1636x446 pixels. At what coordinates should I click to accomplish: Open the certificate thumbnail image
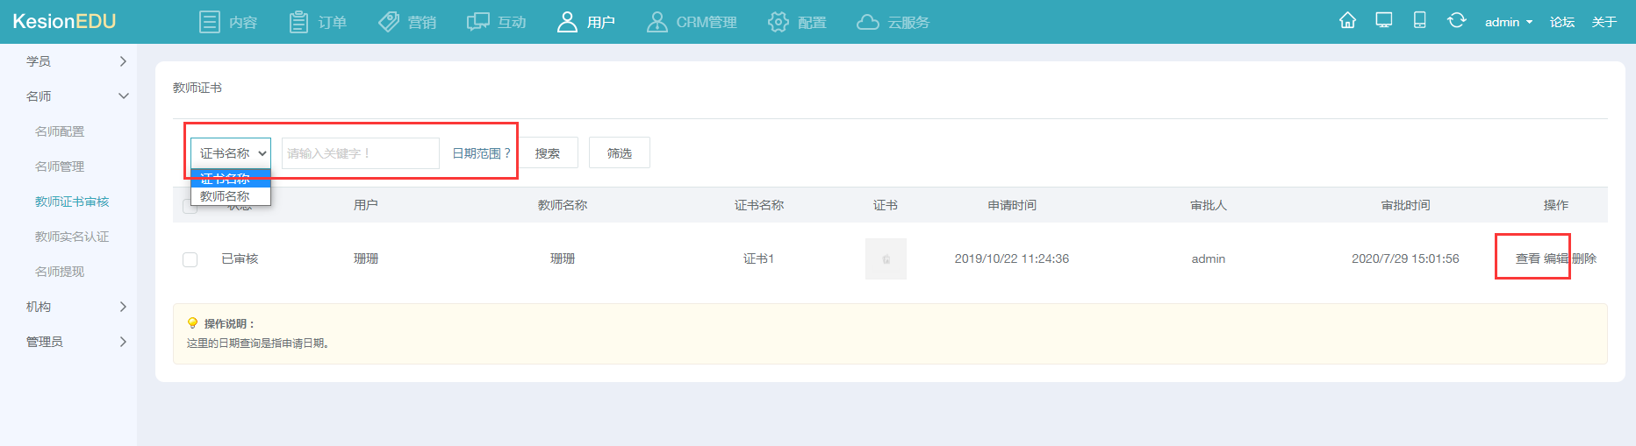click(886, 258)
